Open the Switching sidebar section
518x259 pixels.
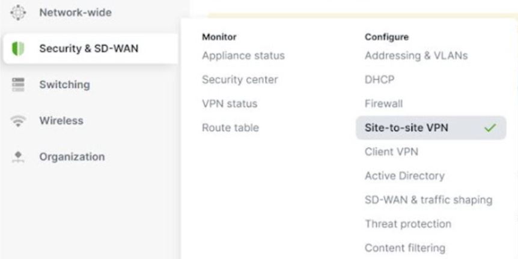pyautogui.click(x=64, y=85)
